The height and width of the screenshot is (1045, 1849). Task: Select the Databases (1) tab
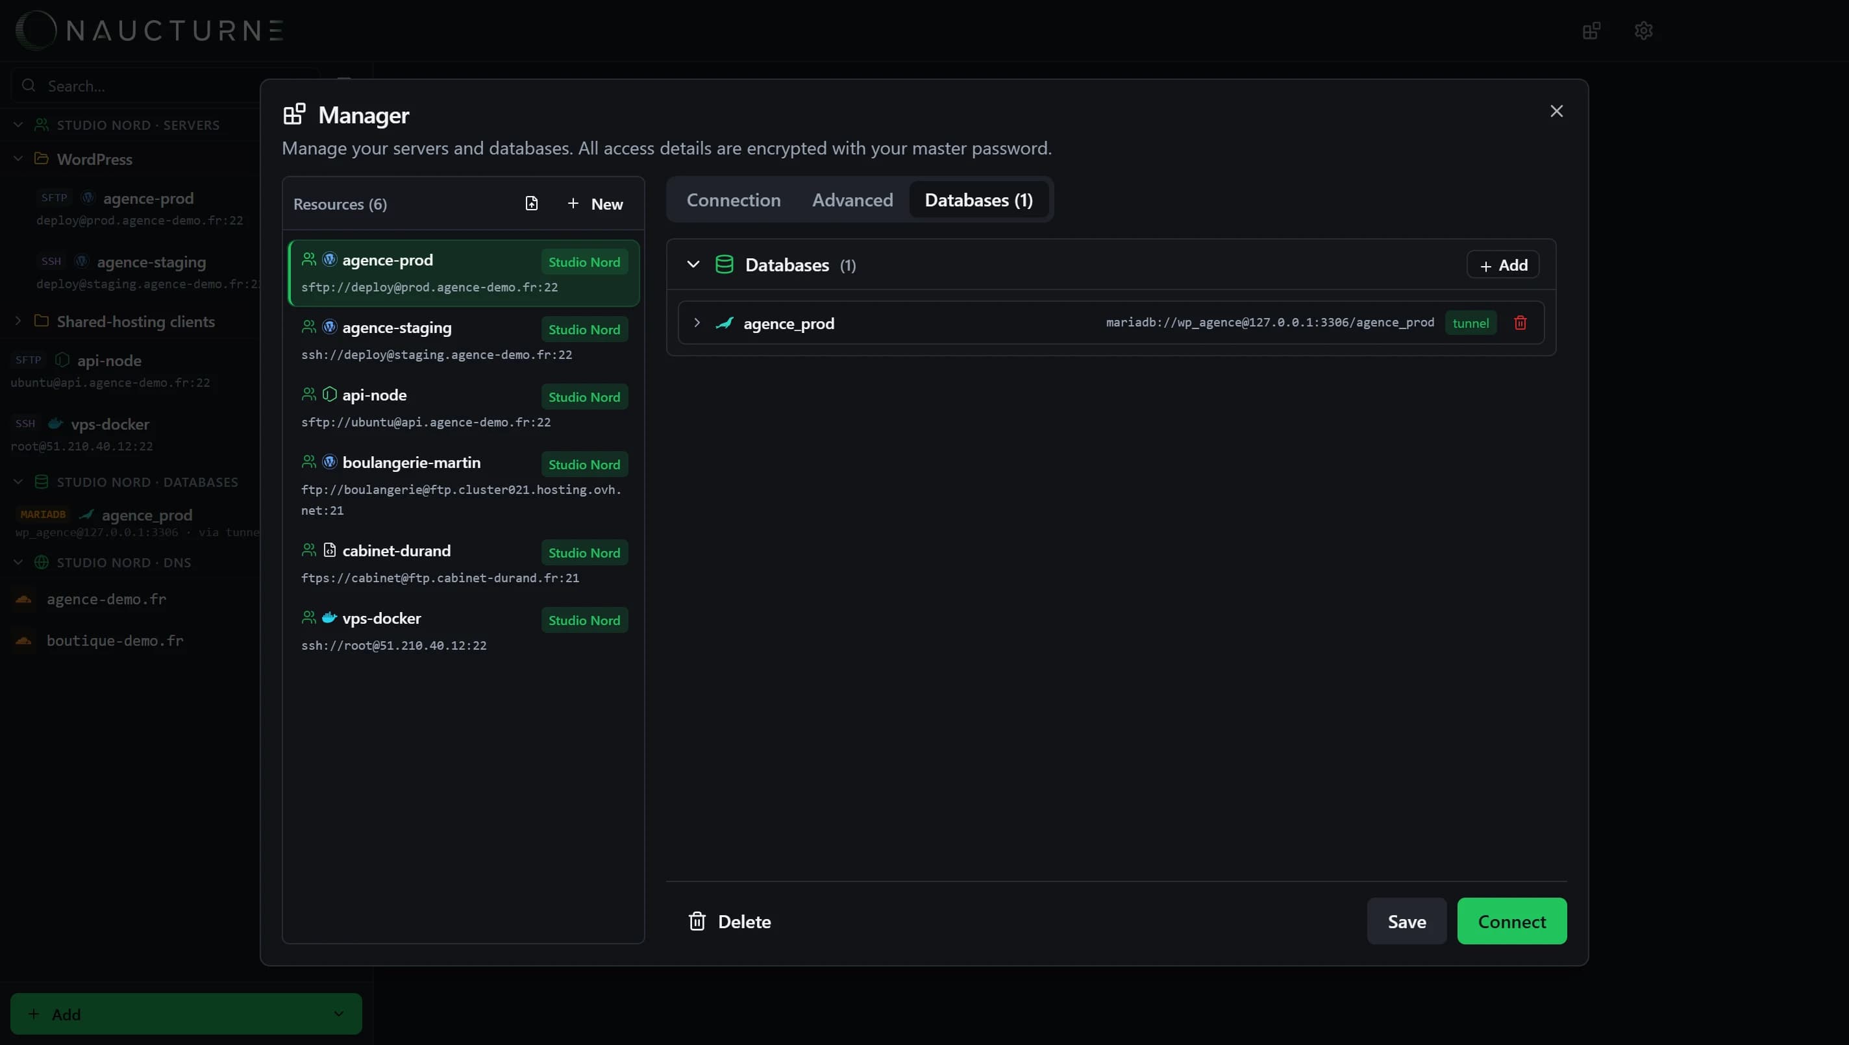[x=979, y=199]
